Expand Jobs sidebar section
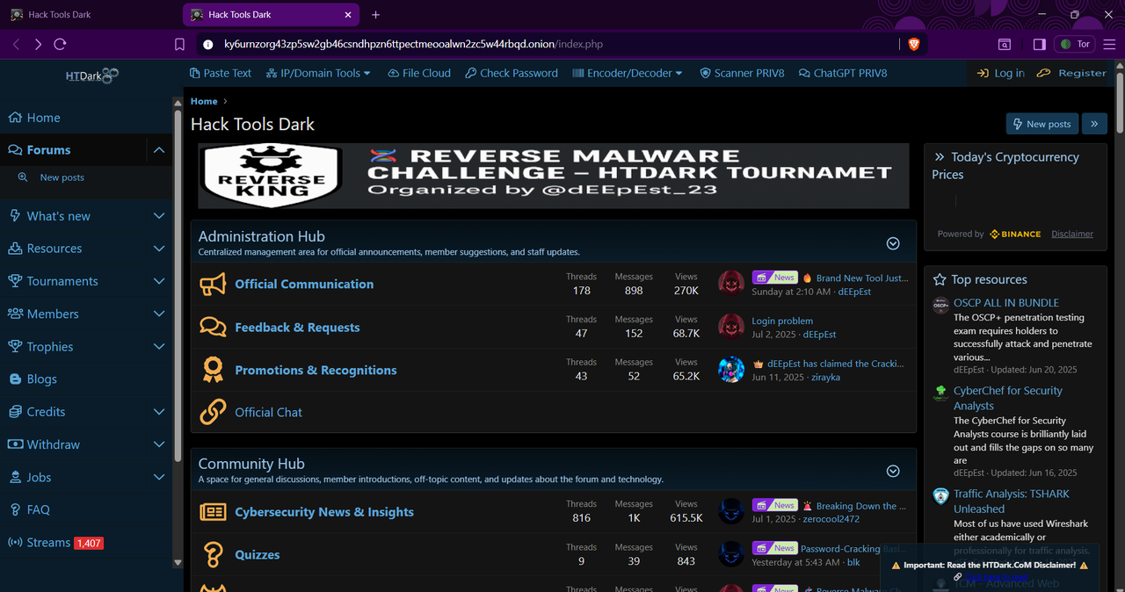Screen dimensions: 1125x592 click(159, 477)
